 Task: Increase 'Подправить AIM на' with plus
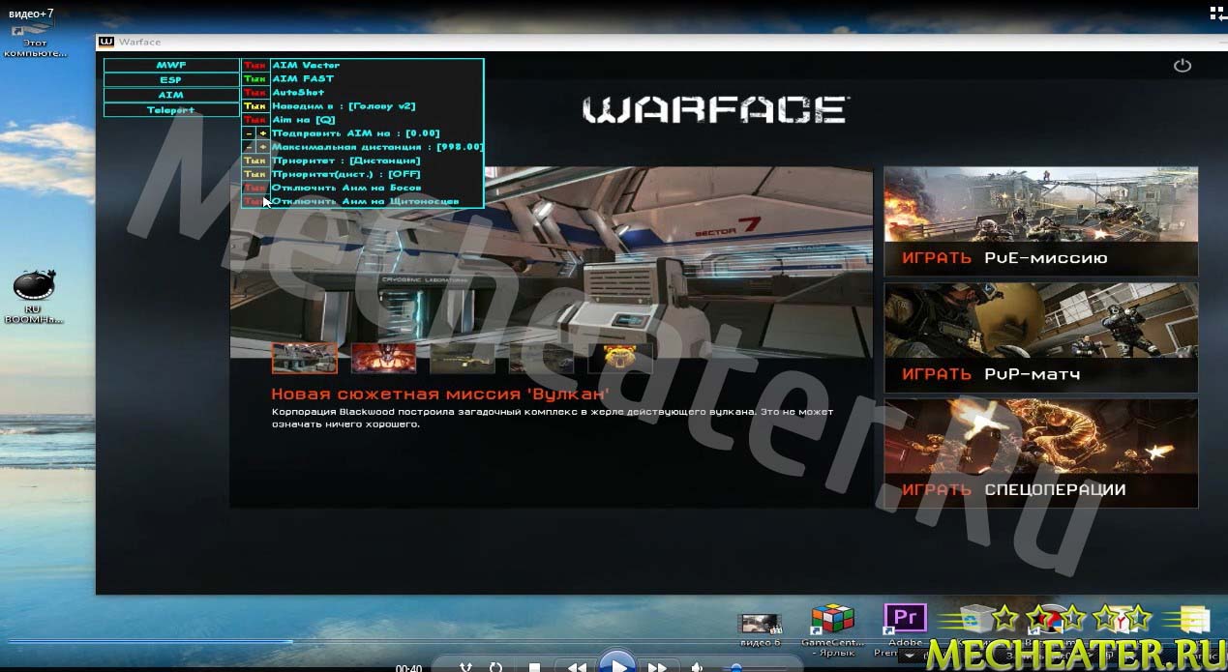[x=262, y=133]
